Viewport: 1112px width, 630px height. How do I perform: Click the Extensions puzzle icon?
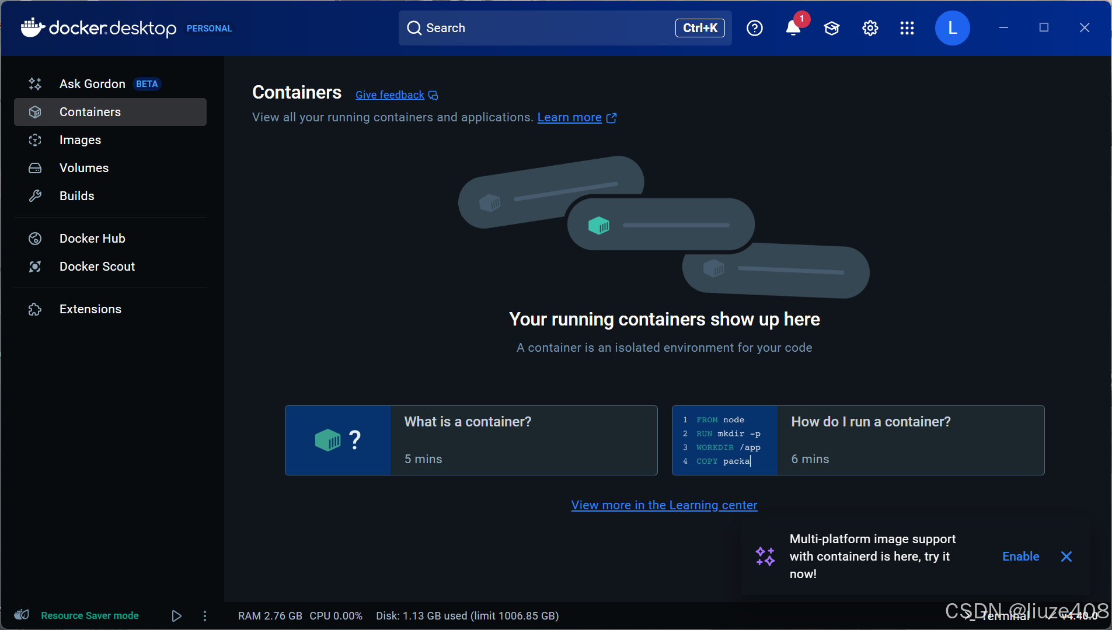(35, 309)
